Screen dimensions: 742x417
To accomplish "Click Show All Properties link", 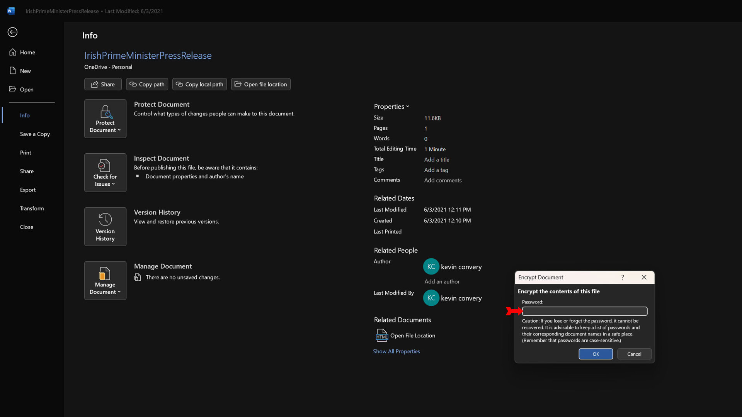I will [x=397, y=351].
